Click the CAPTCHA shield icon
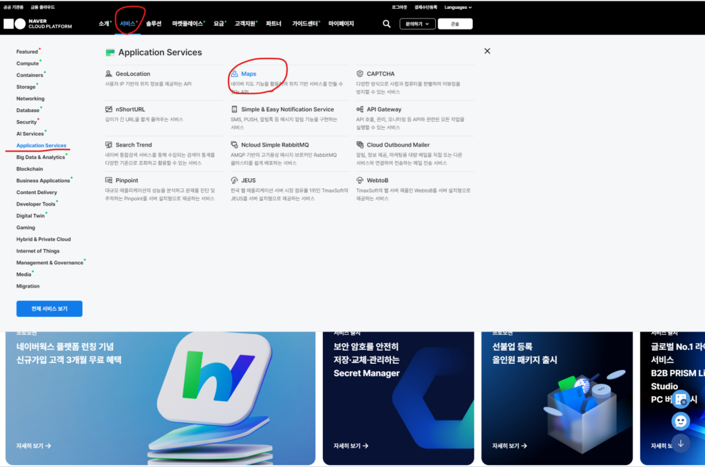The width and height of the screenshot is (705, 467). point(359,74)
